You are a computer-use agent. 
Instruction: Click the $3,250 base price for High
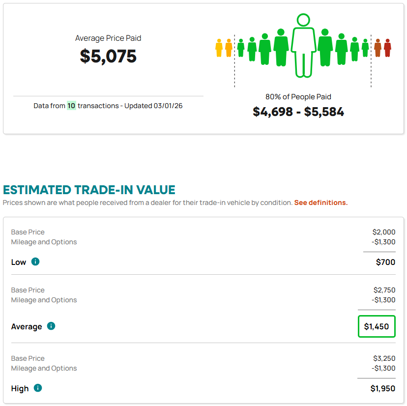[384, 358]
